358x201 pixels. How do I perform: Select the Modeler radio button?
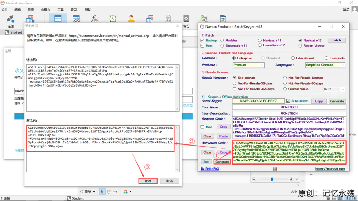[x=222, y=40]
